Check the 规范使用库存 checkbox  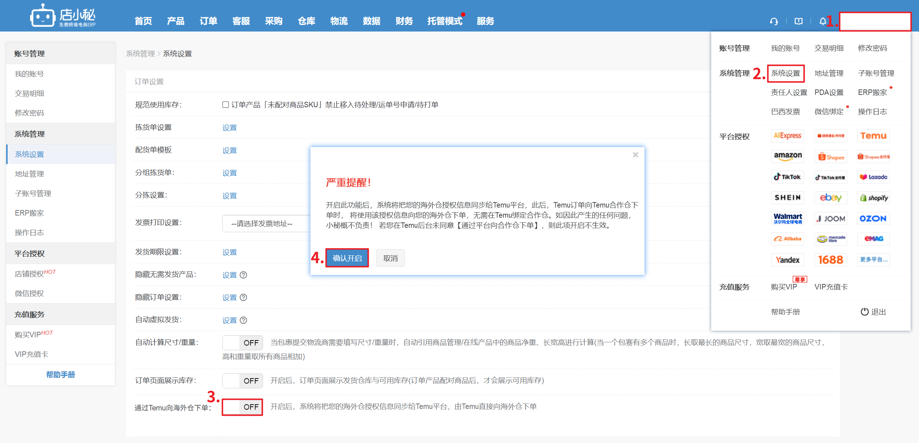click(226, 105)
